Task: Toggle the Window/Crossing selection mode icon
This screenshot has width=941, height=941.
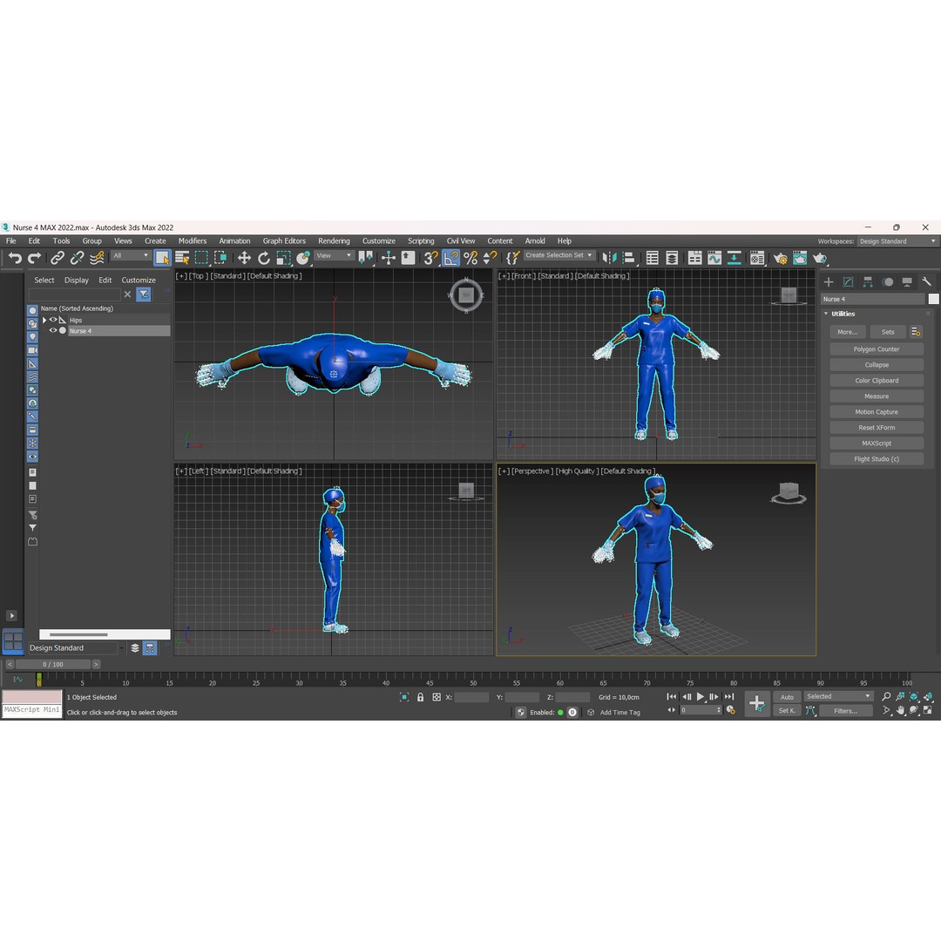Action: pos(220,258)
